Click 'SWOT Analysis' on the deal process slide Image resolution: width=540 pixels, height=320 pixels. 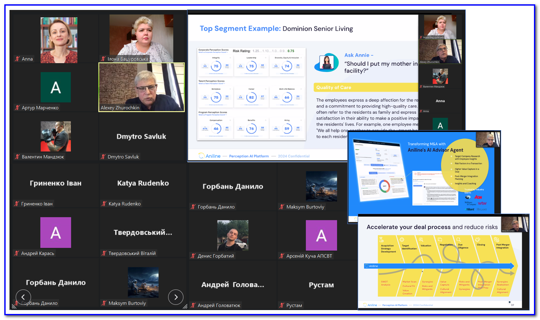pos(385,283)
